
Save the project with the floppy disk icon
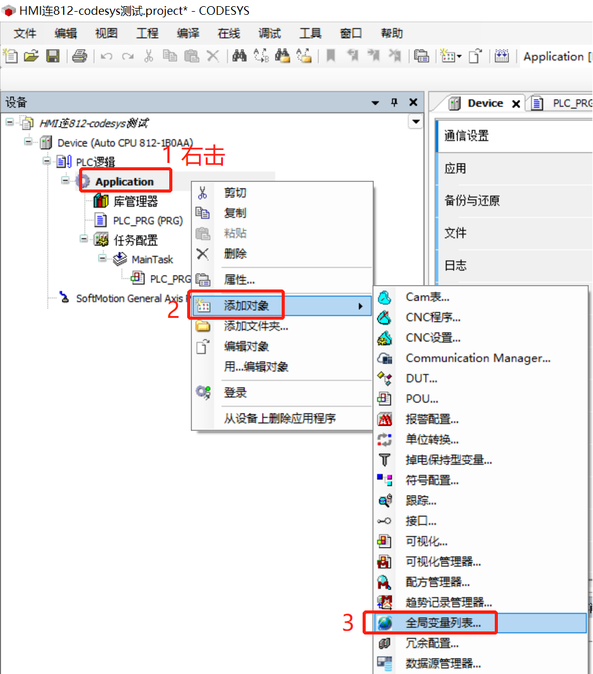(x=53, y=56)
